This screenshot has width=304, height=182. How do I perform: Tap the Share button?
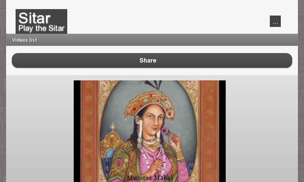click(x=152, y=60)
